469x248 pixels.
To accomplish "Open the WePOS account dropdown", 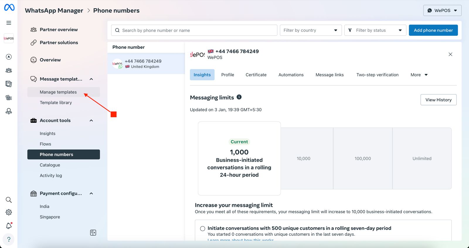I will point(442,11).
